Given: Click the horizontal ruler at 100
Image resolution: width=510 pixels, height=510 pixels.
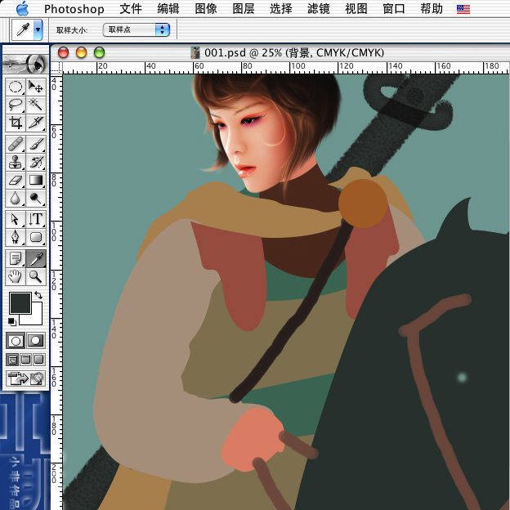Looking at the screenshot, I should coord(297,66).
